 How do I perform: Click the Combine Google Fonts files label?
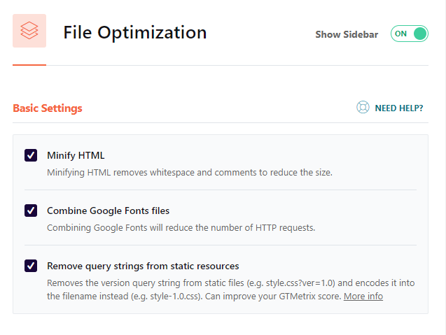click(109, 211)
